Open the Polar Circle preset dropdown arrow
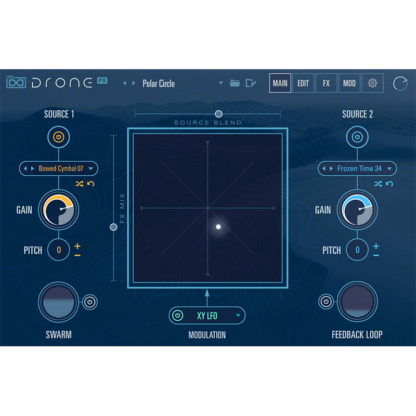Viewport: 416px width, 416px height. [220, 83]
